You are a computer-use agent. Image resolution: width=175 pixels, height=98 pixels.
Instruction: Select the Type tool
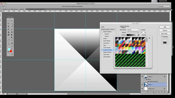click(x=12, y=41)
